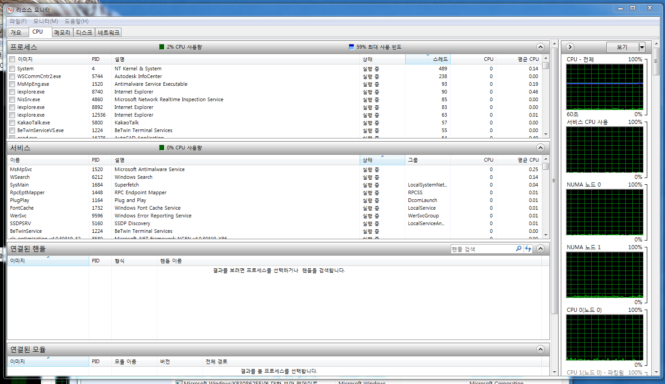Select the FontCache service row

click(x=274, y=208)
